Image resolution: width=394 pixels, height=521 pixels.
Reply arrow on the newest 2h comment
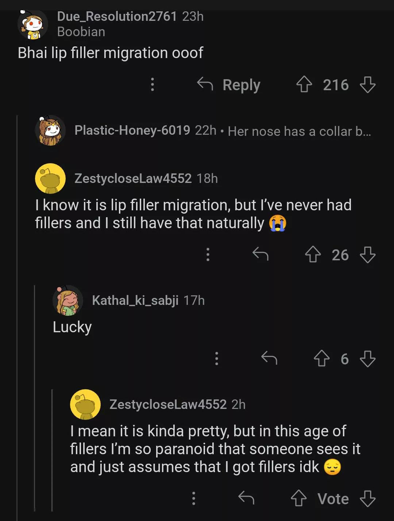(246, 498)
